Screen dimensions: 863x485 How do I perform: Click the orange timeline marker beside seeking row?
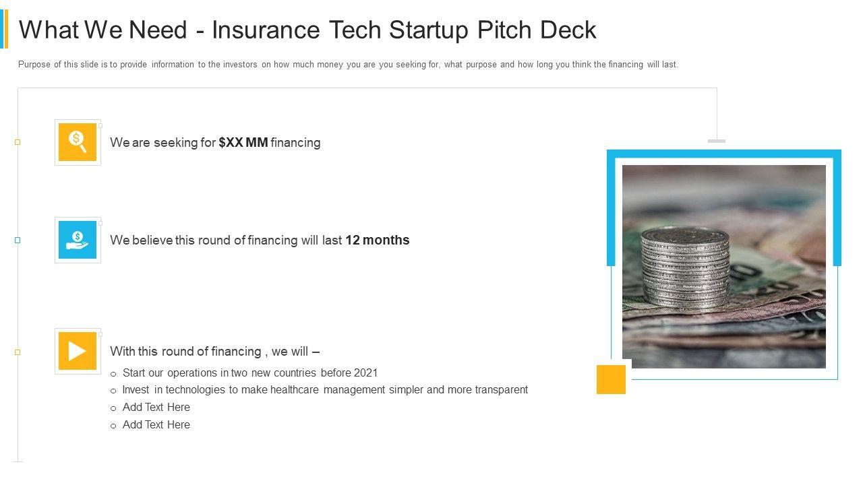(18, 142)
